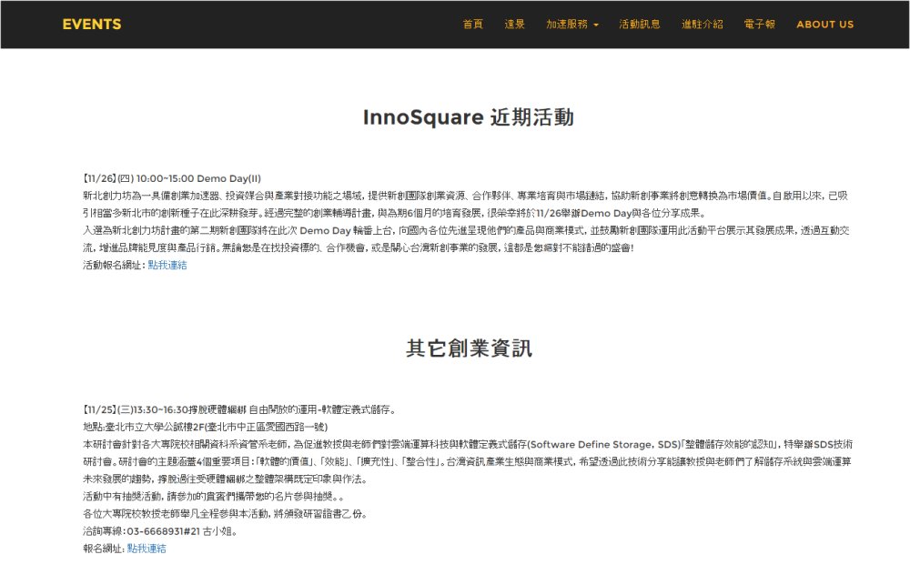Go to the 首頁 home page
This screenshot has height=575, width=910.
[472, 25]
